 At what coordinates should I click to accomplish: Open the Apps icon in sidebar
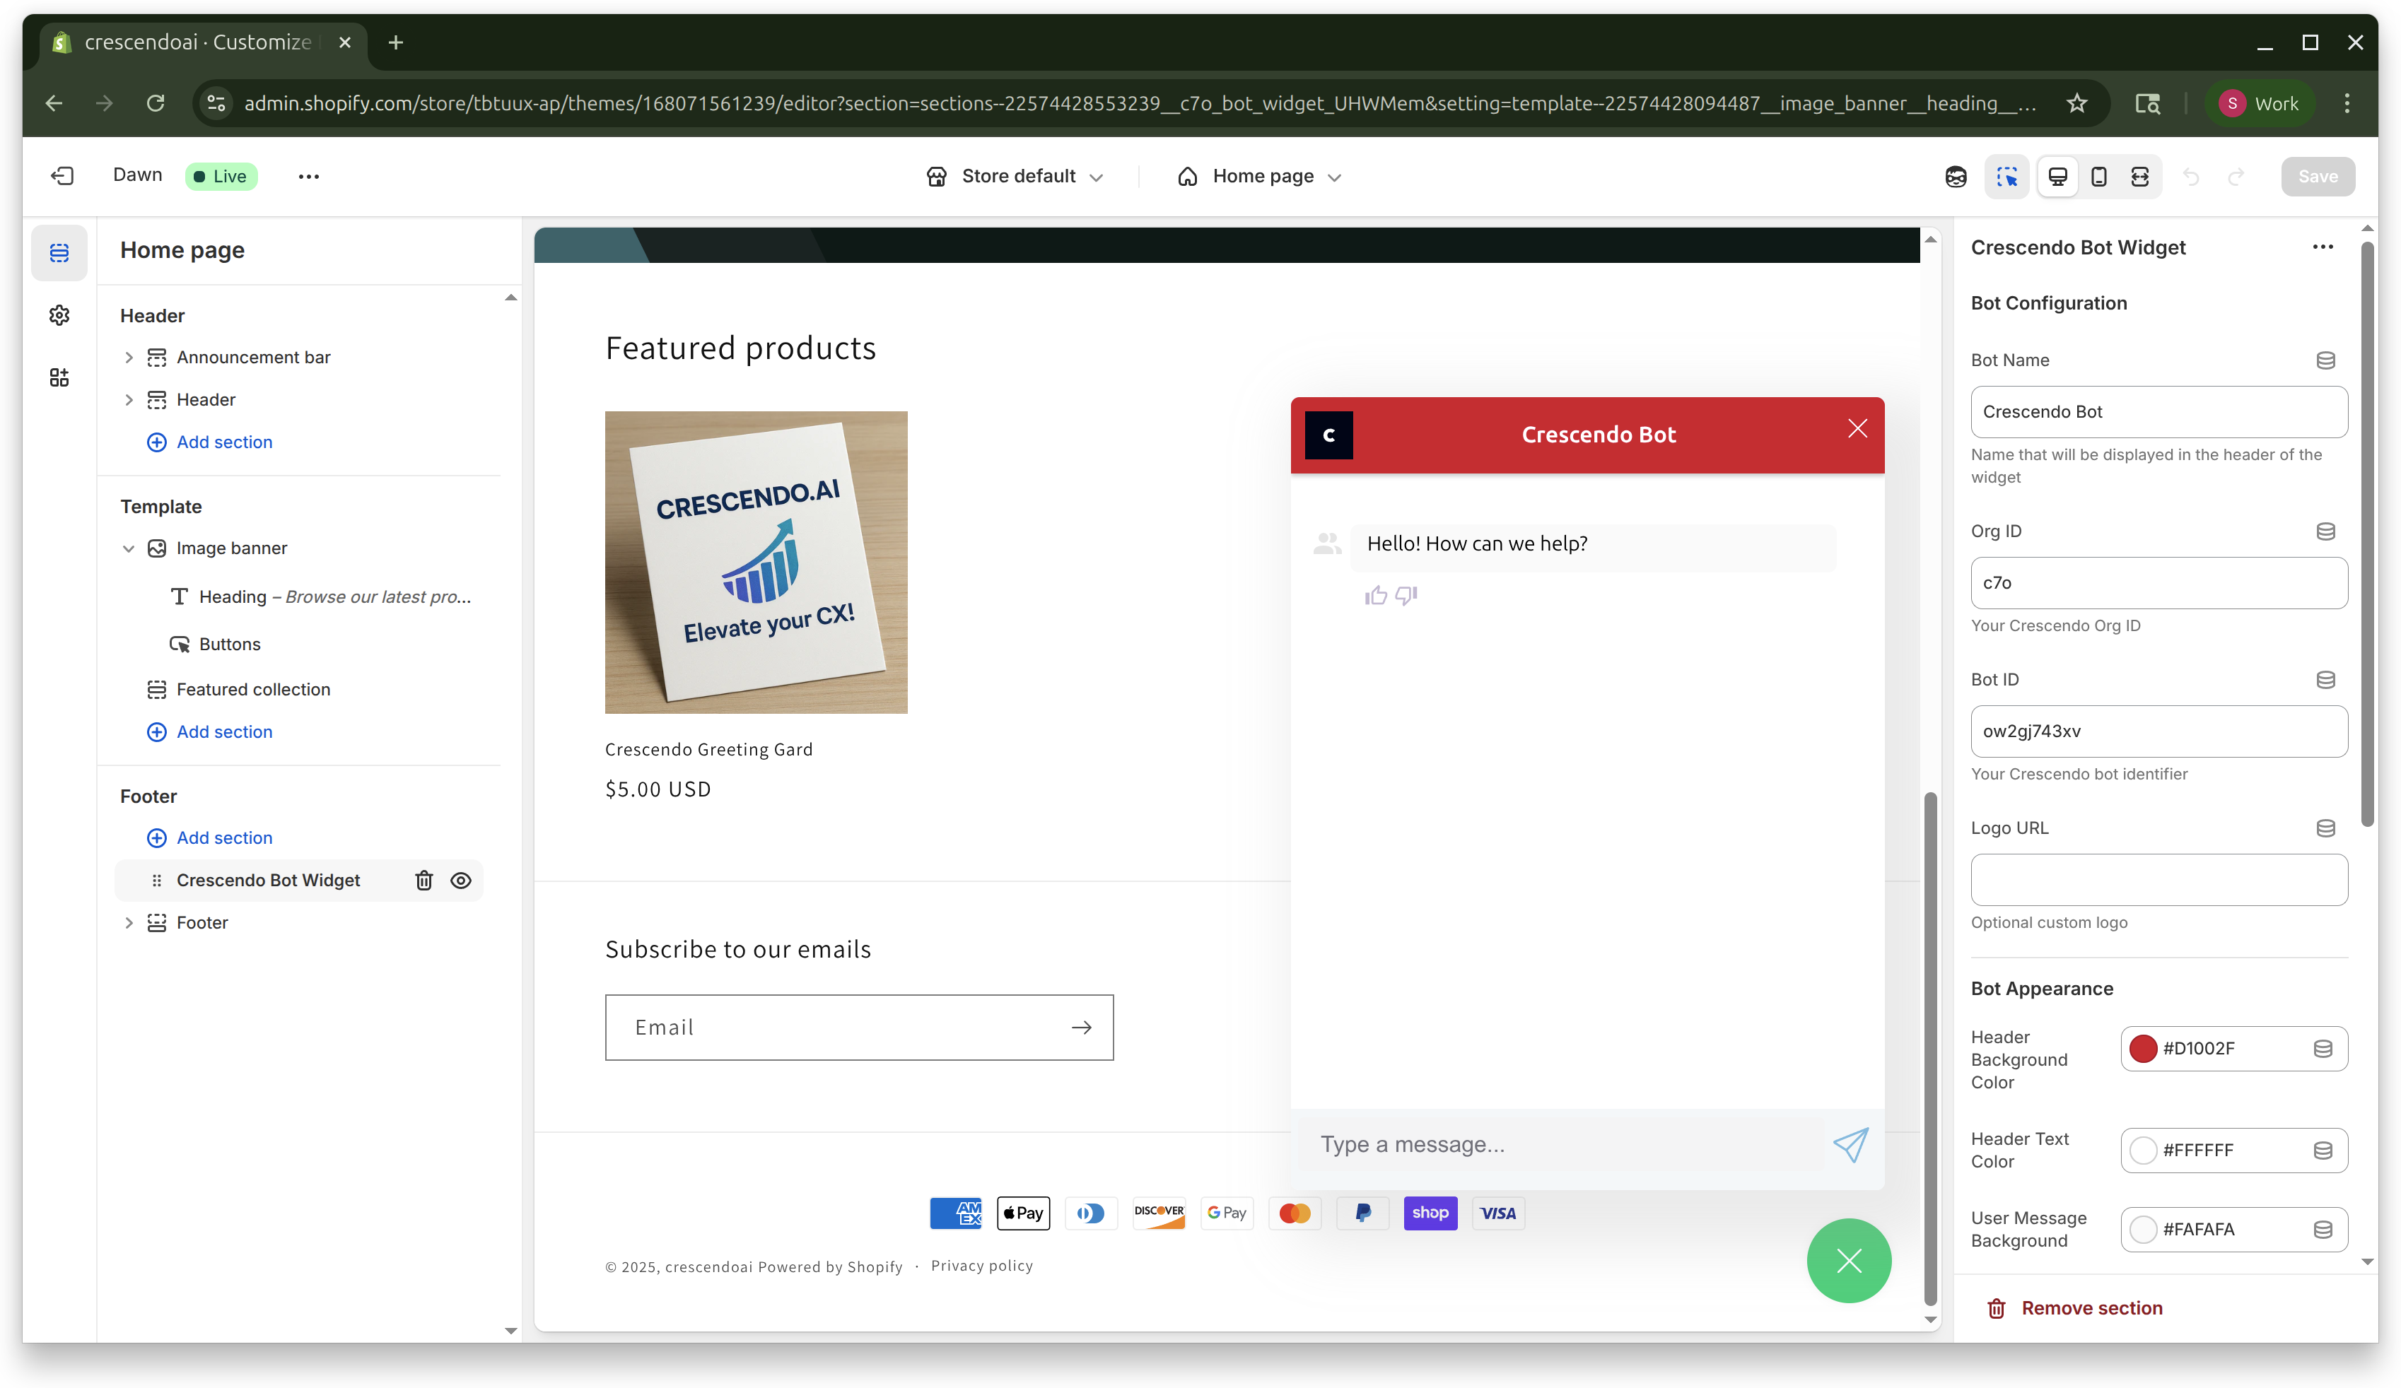pos(59,378)
